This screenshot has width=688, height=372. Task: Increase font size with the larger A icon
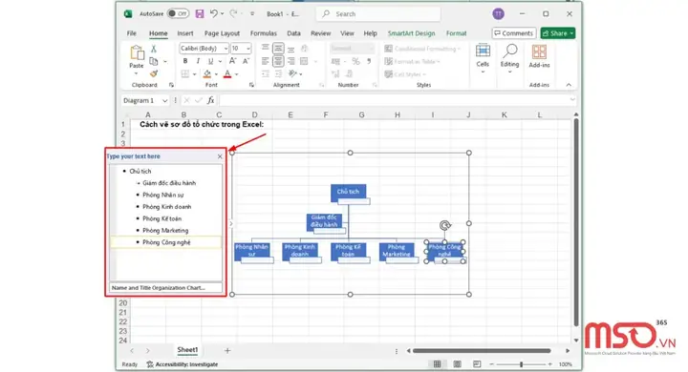click(x=233, y=61)
